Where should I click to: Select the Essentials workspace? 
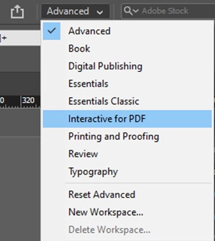point(127,84)
